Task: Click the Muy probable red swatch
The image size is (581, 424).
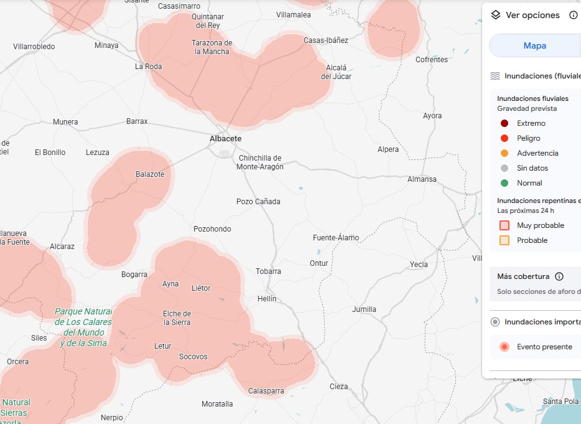Action: 504,225
